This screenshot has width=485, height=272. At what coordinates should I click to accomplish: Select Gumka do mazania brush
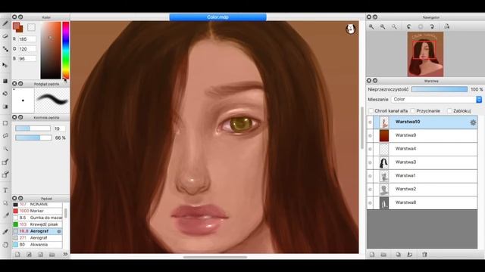tap(37, 218)
